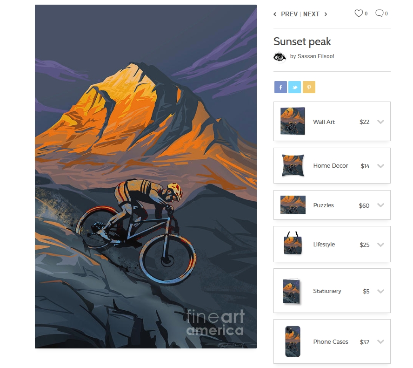Go to next artwork arrow
This screenshot has height=368, width=413.
(x=326, y=14)
